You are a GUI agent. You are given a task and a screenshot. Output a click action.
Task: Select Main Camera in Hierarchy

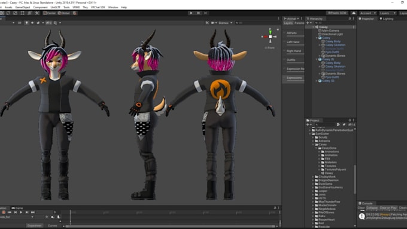tap(330, 30)
